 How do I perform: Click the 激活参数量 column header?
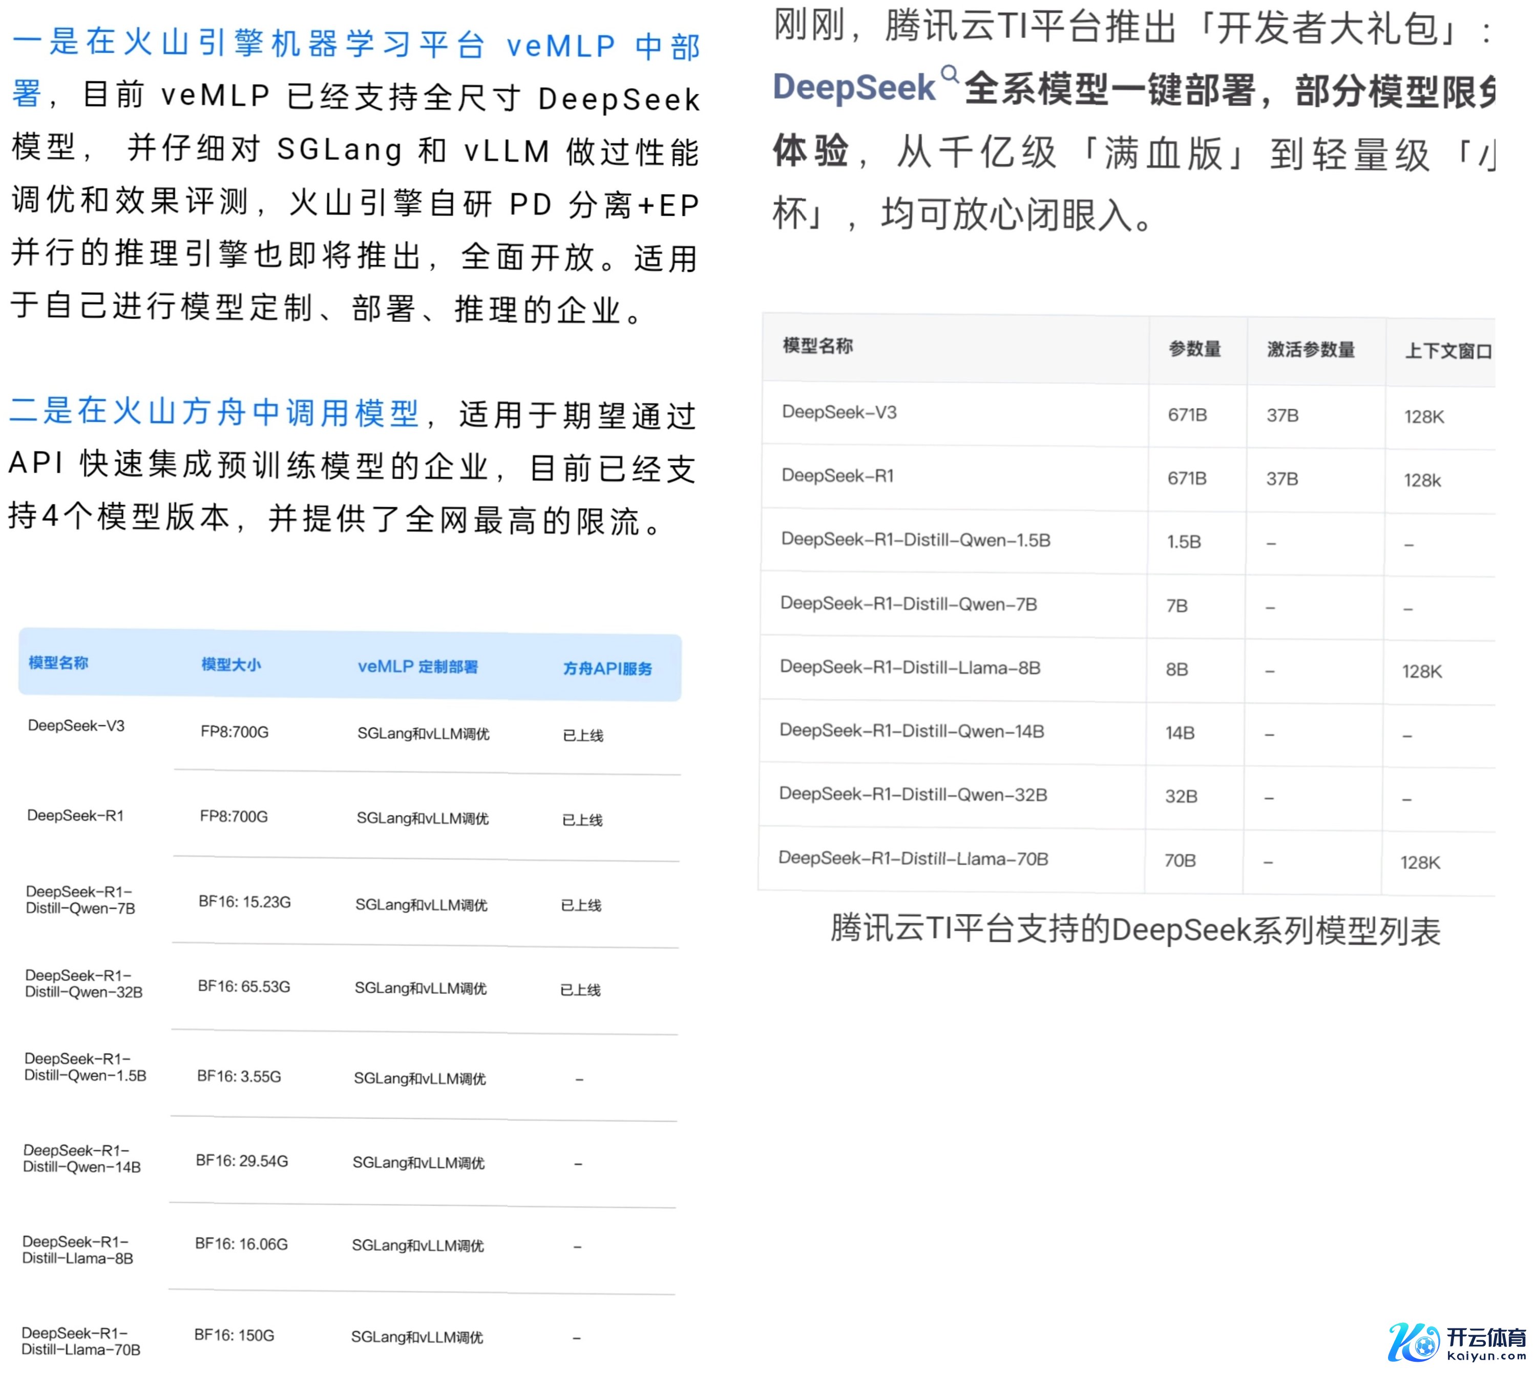coord(1311,349)
